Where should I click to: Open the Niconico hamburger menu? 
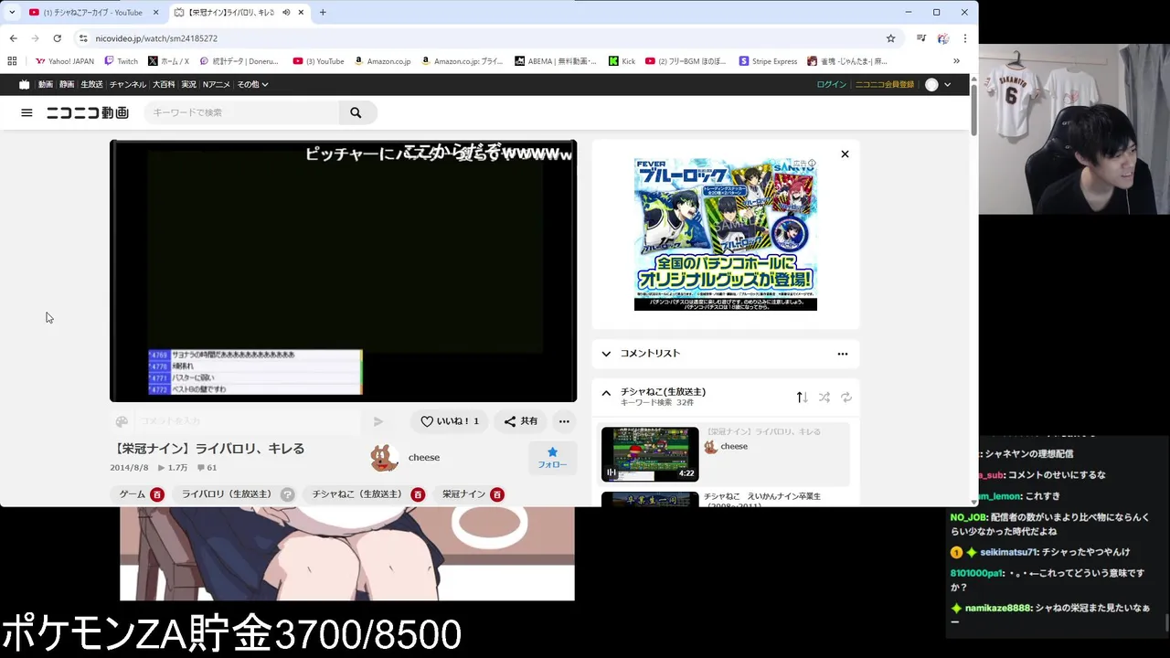pyautogui.click(x=27, y=112)
